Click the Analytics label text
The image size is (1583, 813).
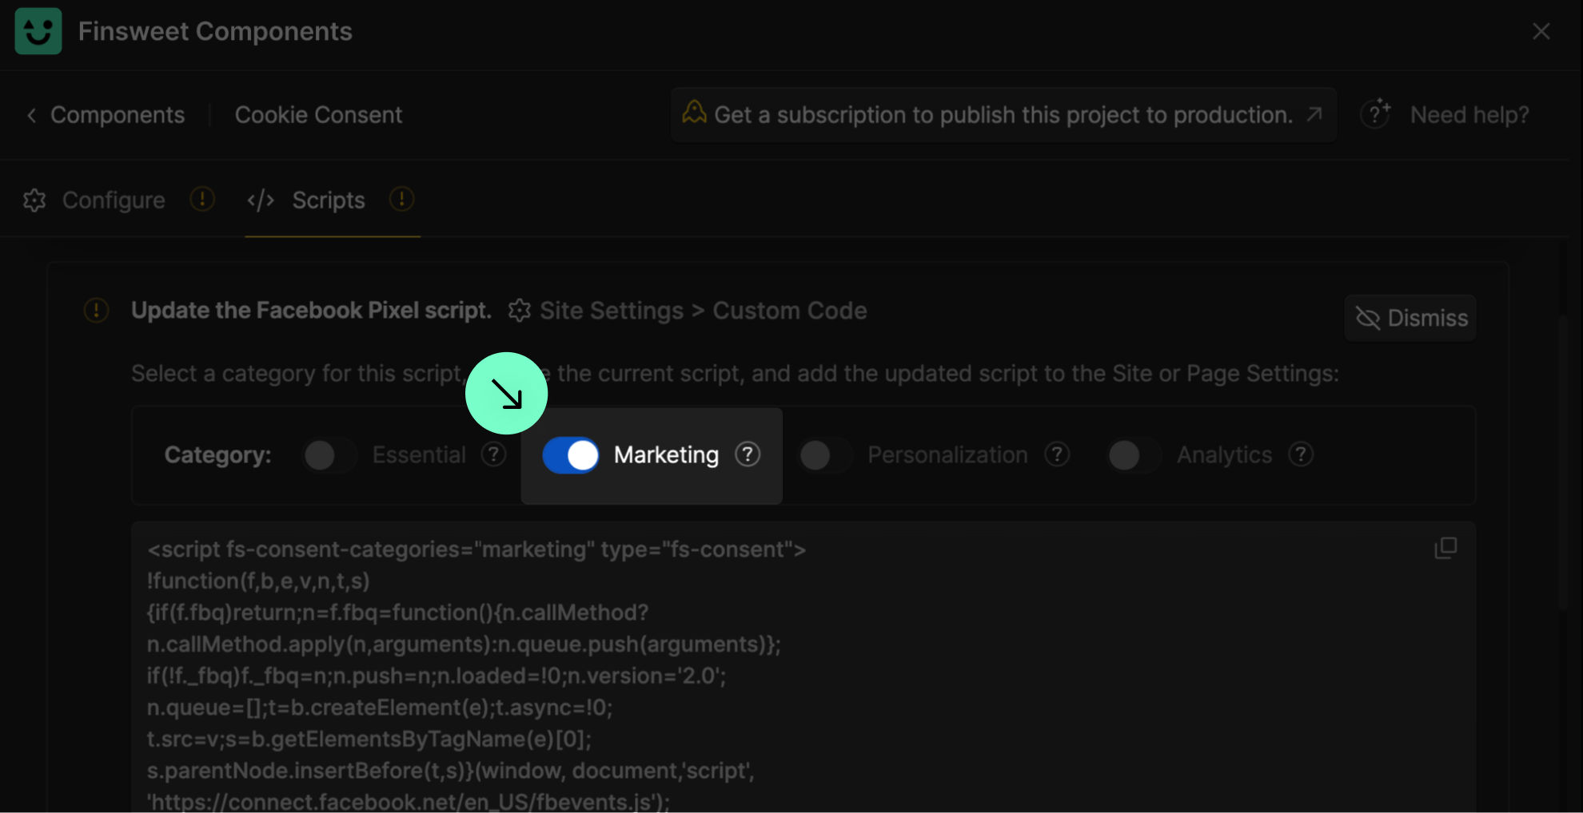pyautogui.click(x=1224, y=455)
